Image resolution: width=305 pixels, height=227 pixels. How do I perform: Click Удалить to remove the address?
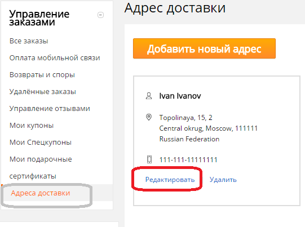(x=223, y=180)
